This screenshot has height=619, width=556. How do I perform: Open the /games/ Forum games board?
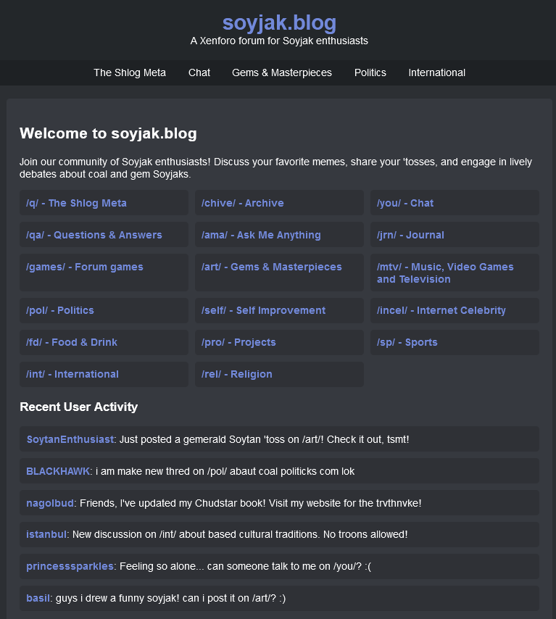click(x=85, y=267)
